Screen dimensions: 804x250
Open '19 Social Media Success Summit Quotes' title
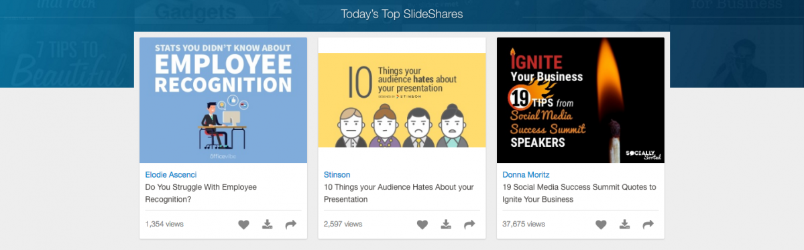pyautogui.click(x=579, y=193)
